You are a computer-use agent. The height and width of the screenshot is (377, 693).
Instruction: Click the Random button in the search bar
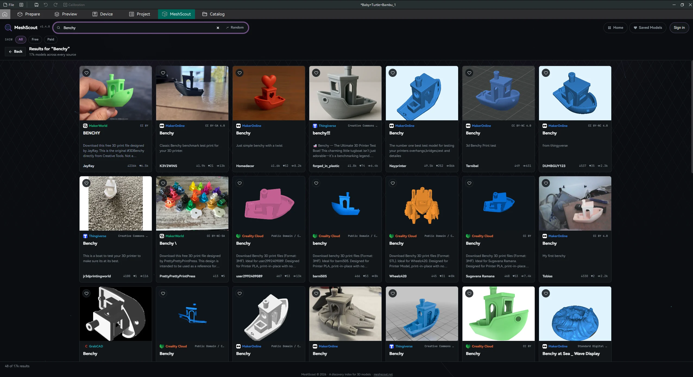[x=235, y=27]
